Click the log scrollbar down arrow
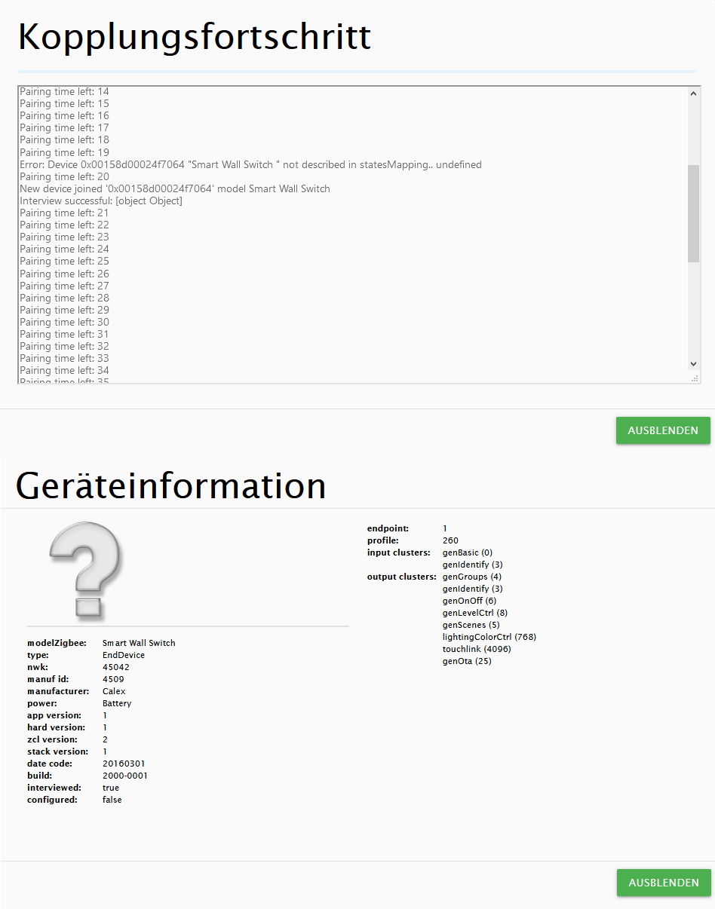 [x=694, y=364]
